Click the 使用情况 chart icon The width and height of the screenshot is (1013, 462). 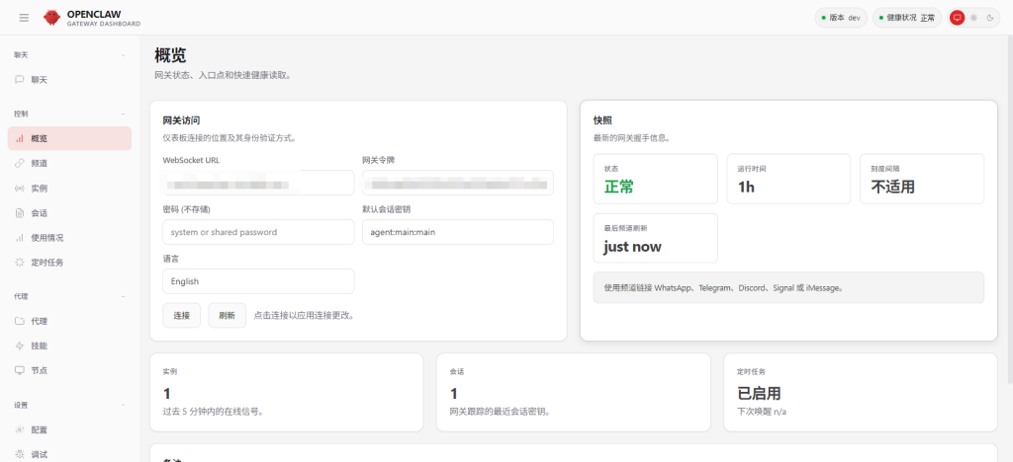click(20, 238)
